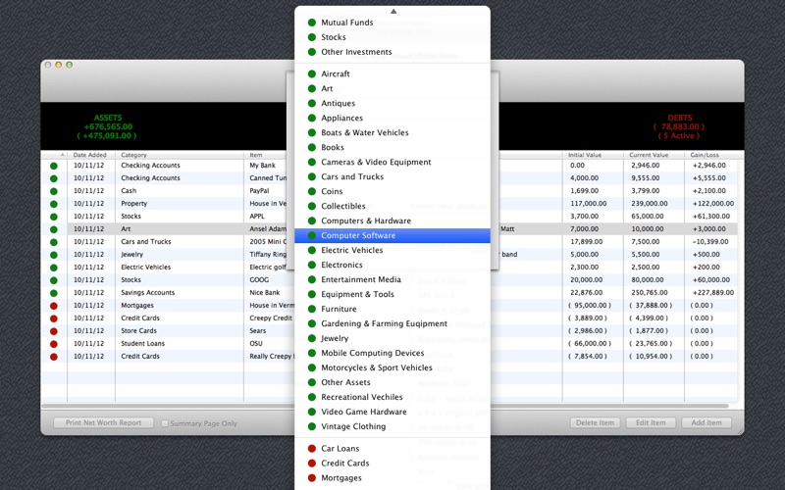
Task: Click green dot beside Jewelry menu item
Action: [312, 338]
